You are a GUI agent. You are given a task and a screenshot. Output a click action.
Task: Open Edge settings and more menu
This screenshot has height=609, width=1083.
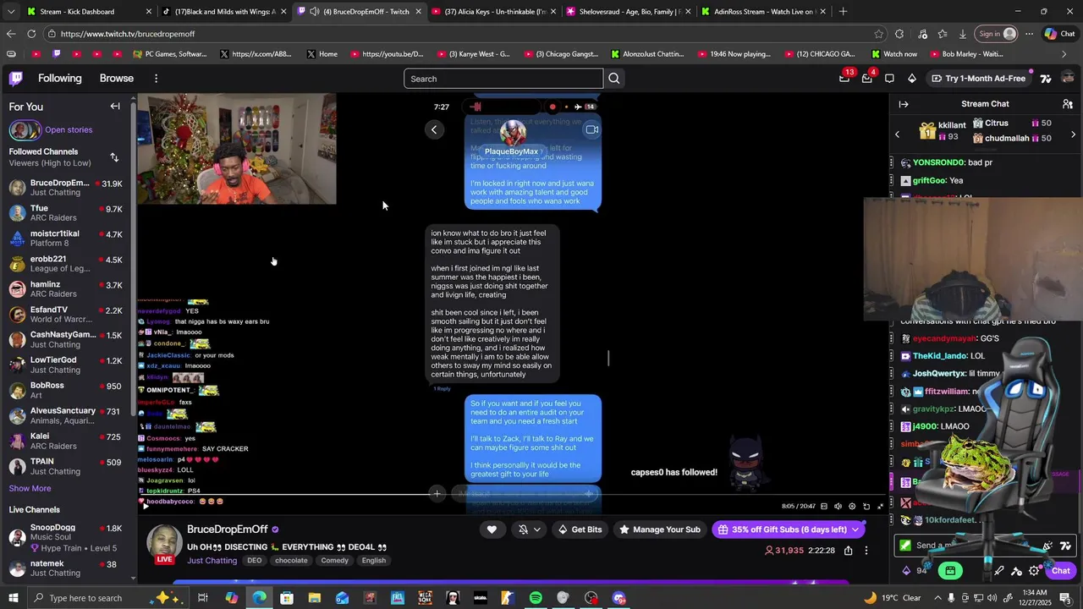[x=1029, y=34]
